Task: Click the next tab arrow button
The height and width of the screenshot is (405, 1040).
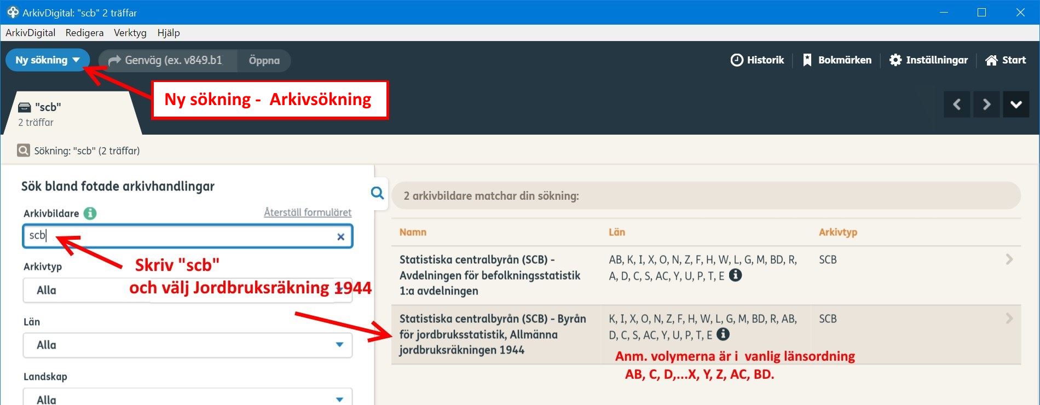Action: pyautogui.click(x=986, y=104)
